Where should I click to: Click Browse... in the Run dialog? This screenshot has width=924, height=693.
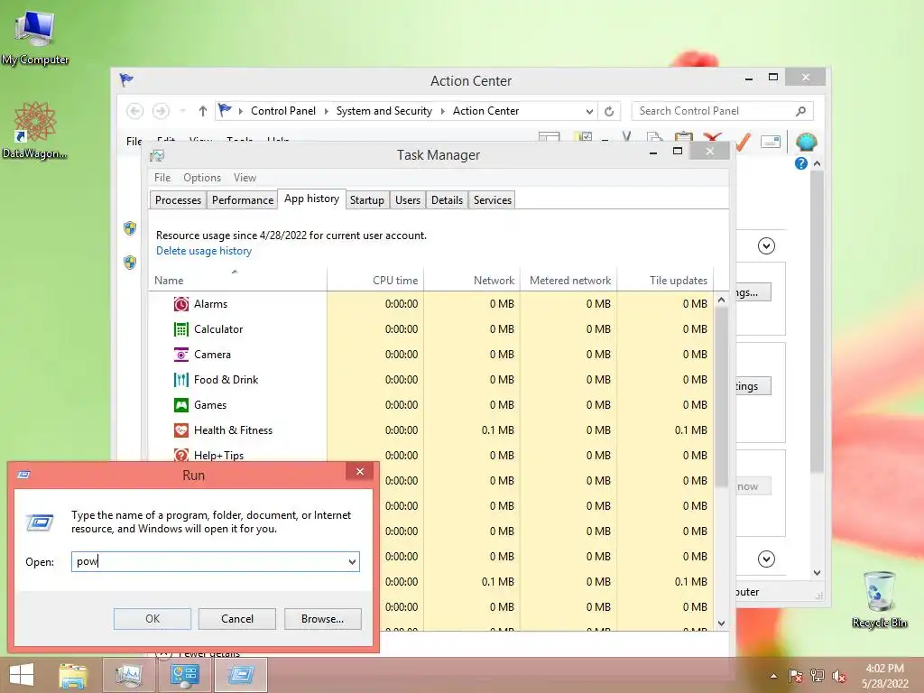pos(322,619)
